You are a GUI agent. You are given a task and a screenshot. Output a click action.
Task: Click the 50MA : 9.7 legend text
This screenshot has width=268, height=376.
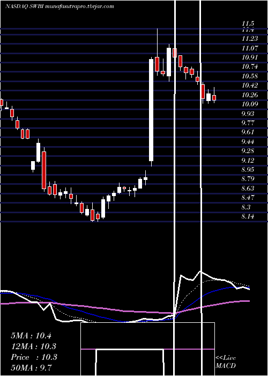[31, 368]
